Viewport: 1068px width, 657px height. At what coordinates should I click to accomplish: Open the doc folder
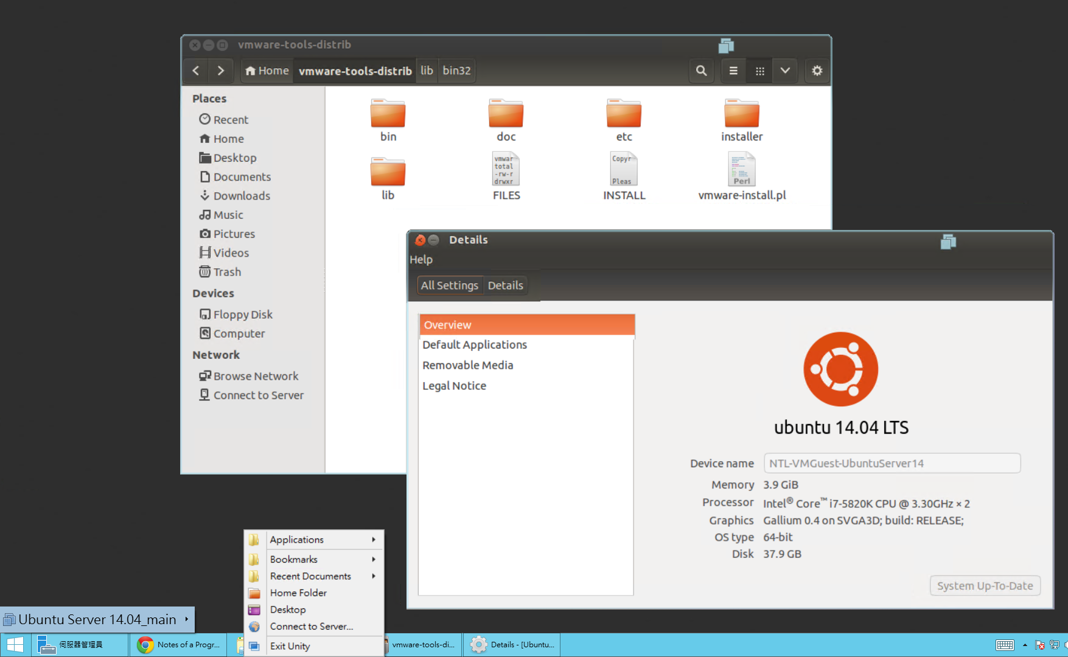[506, 120]
